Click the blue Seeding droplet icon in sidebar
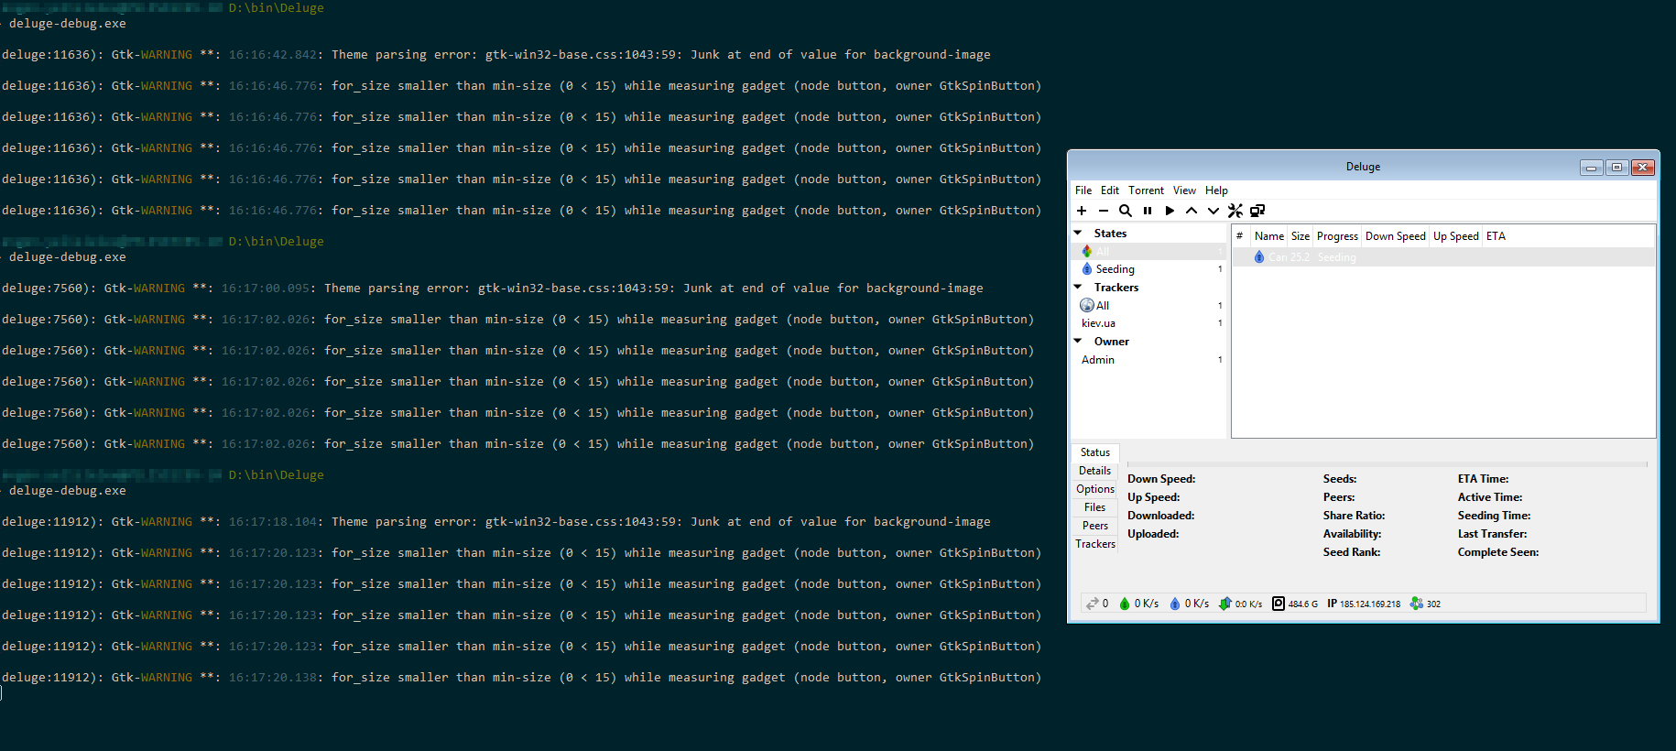The image size is (1676, 751). click(1087, 269)
